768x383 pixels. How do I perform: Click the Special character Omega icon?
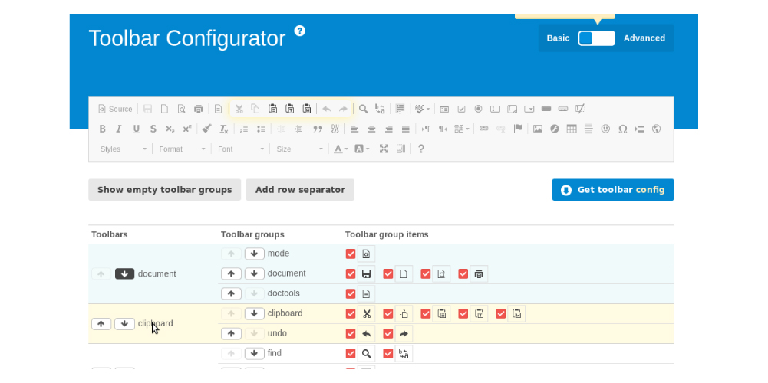(x=622, y=129)
